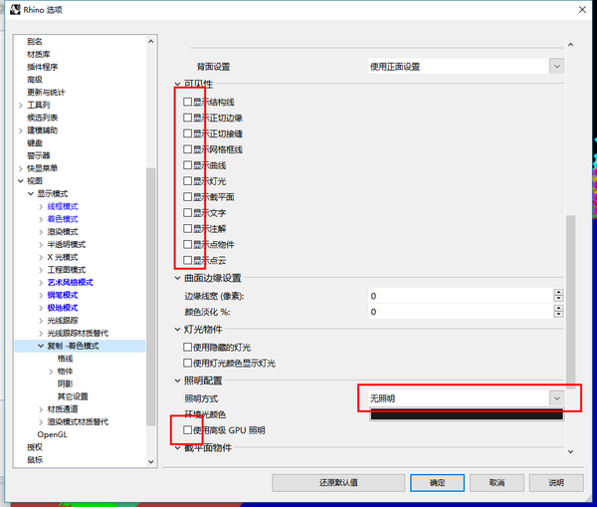Toggle the 显示曲线 checkbox
The width and height of the screenshot is (597, 507).
click(x=187, y=165)
